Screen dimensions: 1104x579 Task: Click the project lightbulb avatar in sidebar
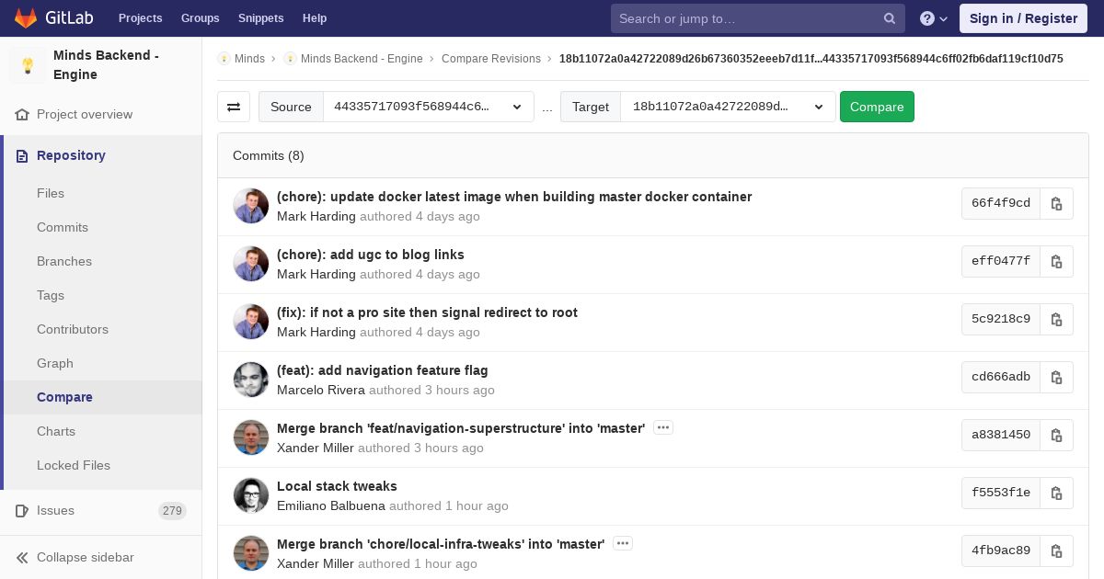[28, 65]
